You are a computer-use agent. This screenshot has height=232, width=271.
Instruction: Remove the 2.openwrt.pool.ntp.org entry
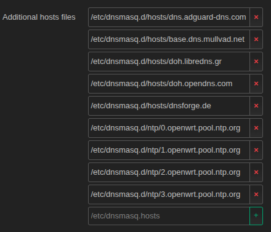click(256, 172)
